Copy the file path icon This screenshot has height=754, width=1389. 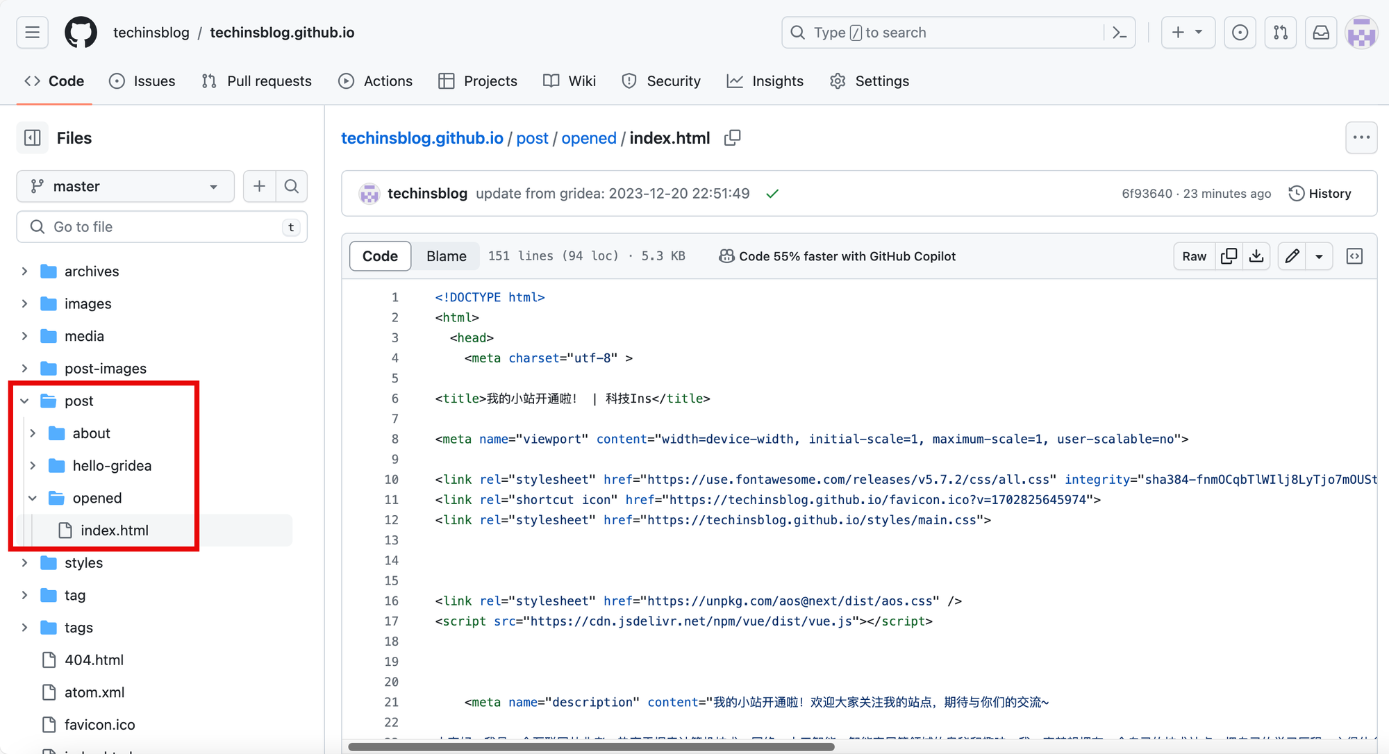(x=732, y=137)
